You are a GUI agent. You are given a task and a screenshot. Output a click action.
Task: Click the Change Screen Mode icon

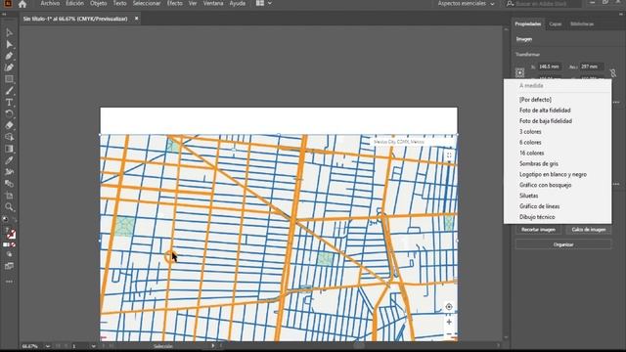click(x=9, y=266)
